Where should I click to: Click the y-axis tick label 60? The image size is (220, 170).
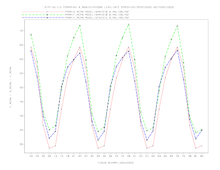pos(21,59)
